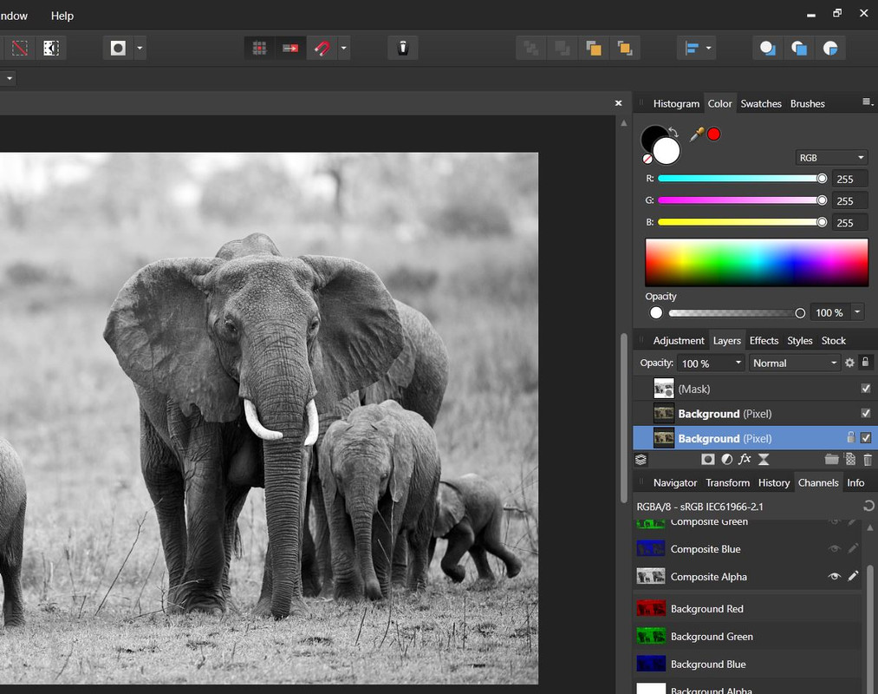Click the orange Move Forward One arrange icon
The width and height of the screenshot is (878, 694).
pos(593,49)
